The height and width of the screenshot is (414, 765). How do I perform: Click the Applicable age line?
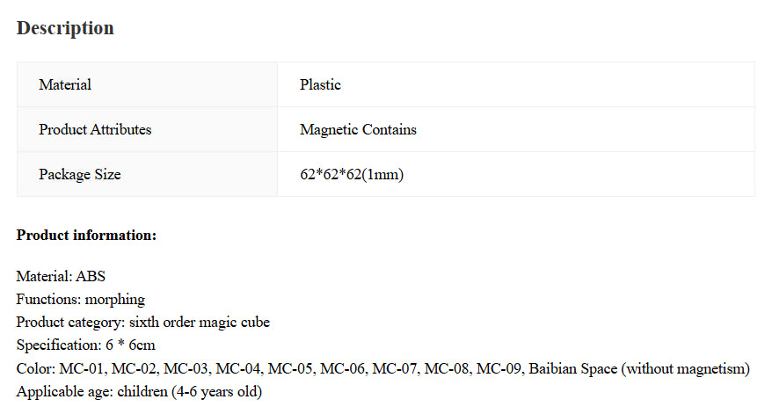(x=139, y=391)
